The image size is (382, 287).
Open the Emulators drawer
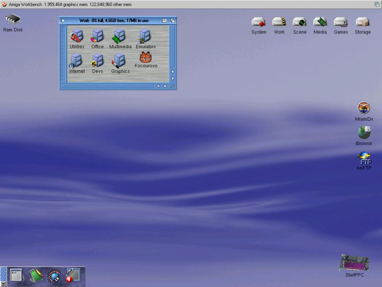pyautogui.click(x=145, y=37)
